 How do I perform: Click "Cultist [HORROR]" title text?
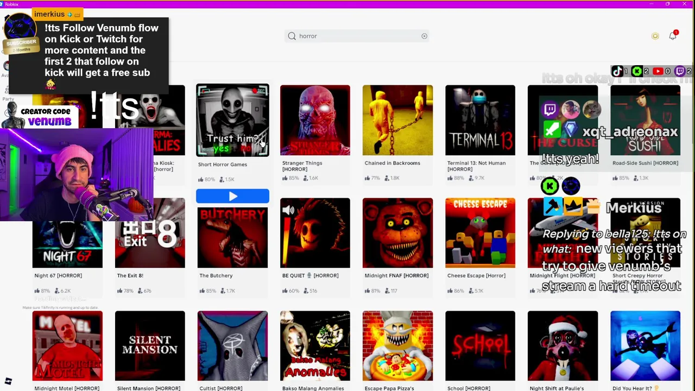point(220,388)
